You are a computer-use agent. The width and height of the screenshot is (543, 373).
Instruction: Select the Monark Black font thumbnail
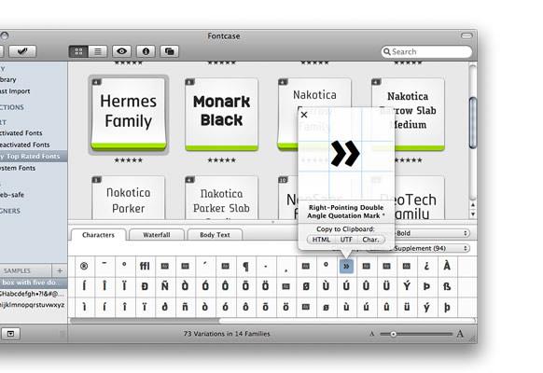[222, 114]
